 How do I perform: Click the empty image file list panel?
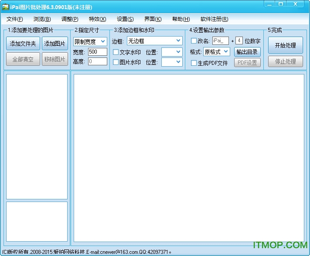pyautogui.click(x=37, y=137)
